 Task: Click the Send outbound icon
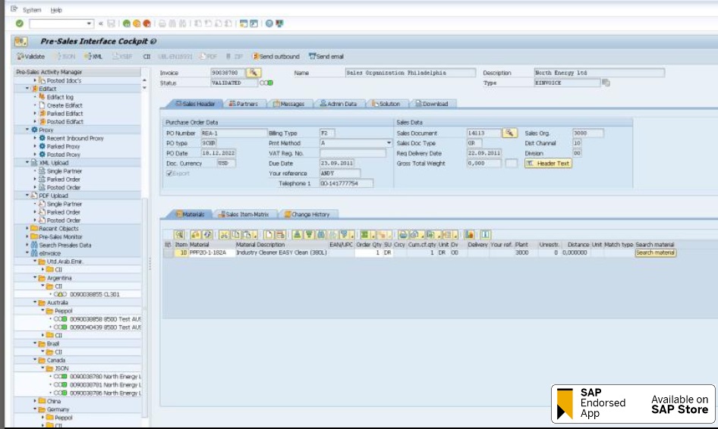276,57
